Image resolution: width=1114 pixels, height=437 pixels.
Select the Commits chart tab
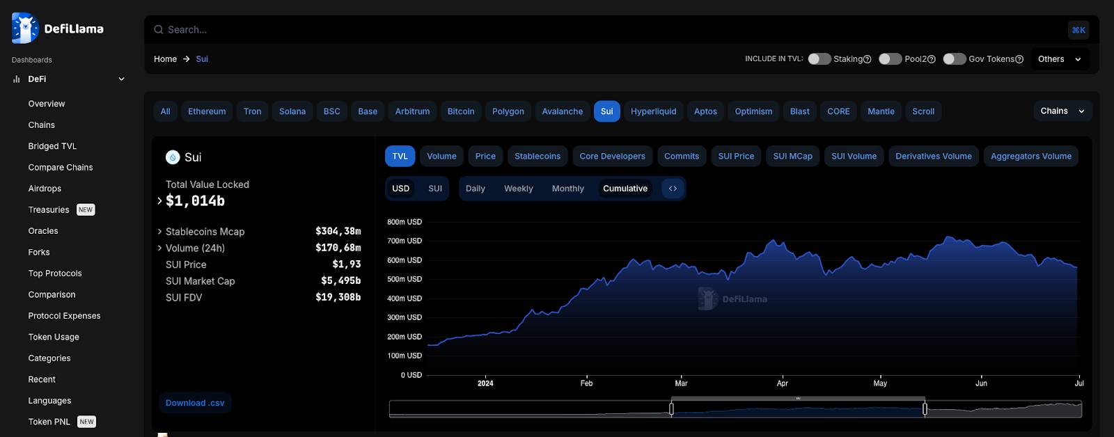pyautogui.click(x=682, y=157)
